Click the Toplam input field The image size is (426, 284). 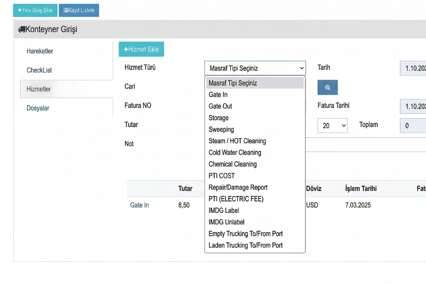413,126
